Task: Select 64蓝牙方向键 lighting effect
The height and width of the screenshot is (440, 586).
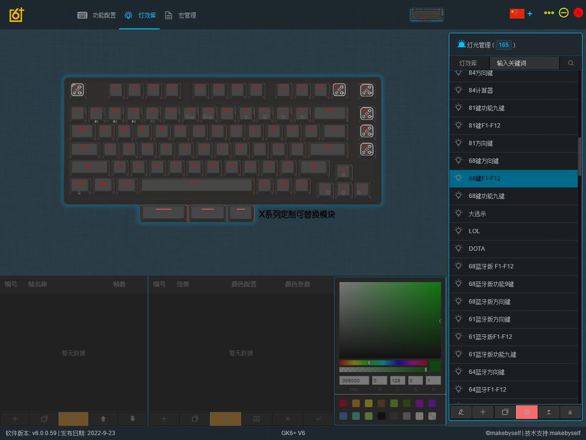Action: tap(513, 372)
